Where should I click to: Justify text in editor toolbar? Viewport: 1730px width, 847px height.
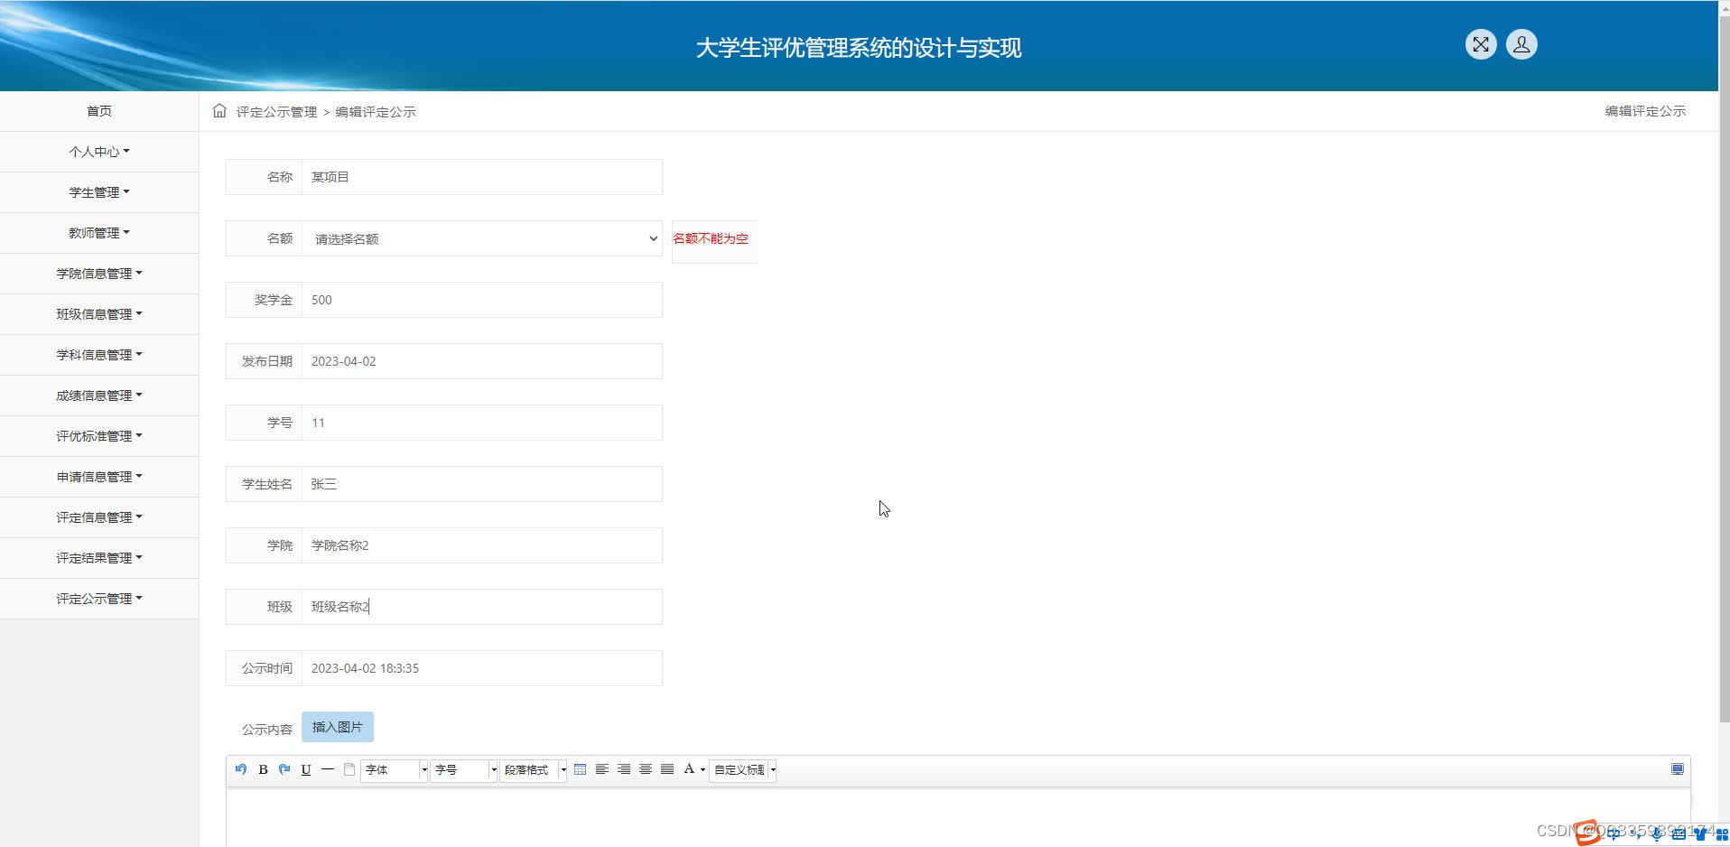(x=667, y=769)
